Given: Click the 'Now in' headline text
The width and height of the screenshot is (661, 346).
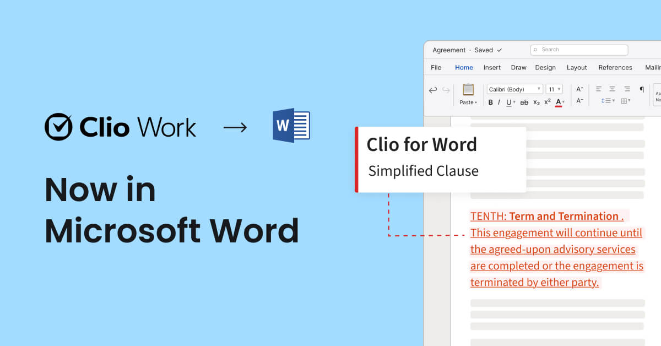Looking at the screenshot, I should (x=100, y=190).
